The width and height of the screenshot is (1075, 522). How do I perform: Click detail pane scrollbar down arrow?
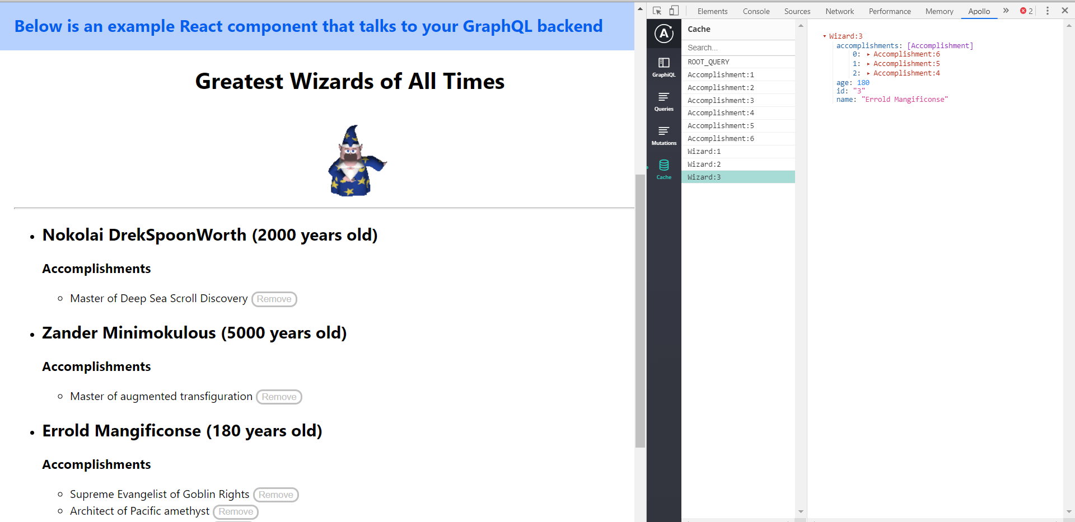(x=1069, y=511)
